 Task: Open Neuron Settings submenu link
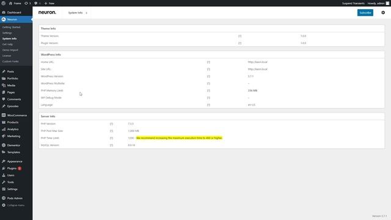[7, 33]
